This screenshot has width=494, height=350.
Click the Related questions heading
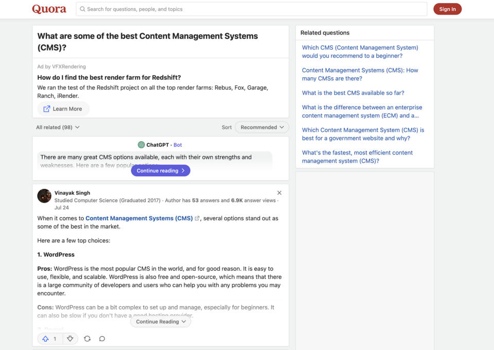coord(325,33)
